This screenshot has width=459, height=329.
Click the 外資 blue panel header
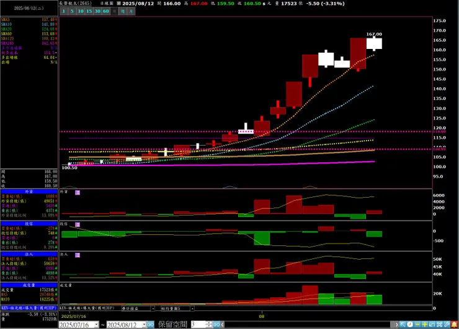[x=29, y=191]
